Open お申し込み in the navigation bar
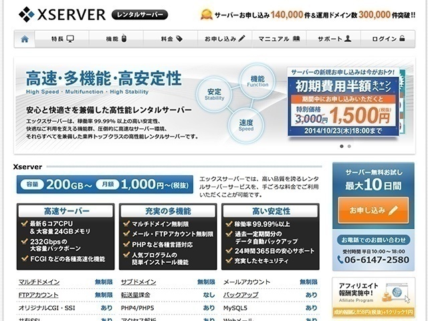 click(x=225, y=39)
